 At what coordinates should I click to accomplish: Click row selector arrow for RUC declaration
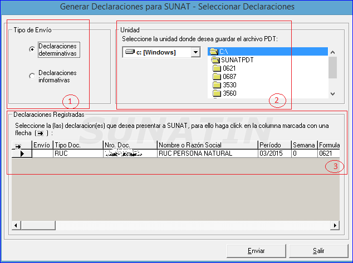pyautogui.click(x=22, y=153)
